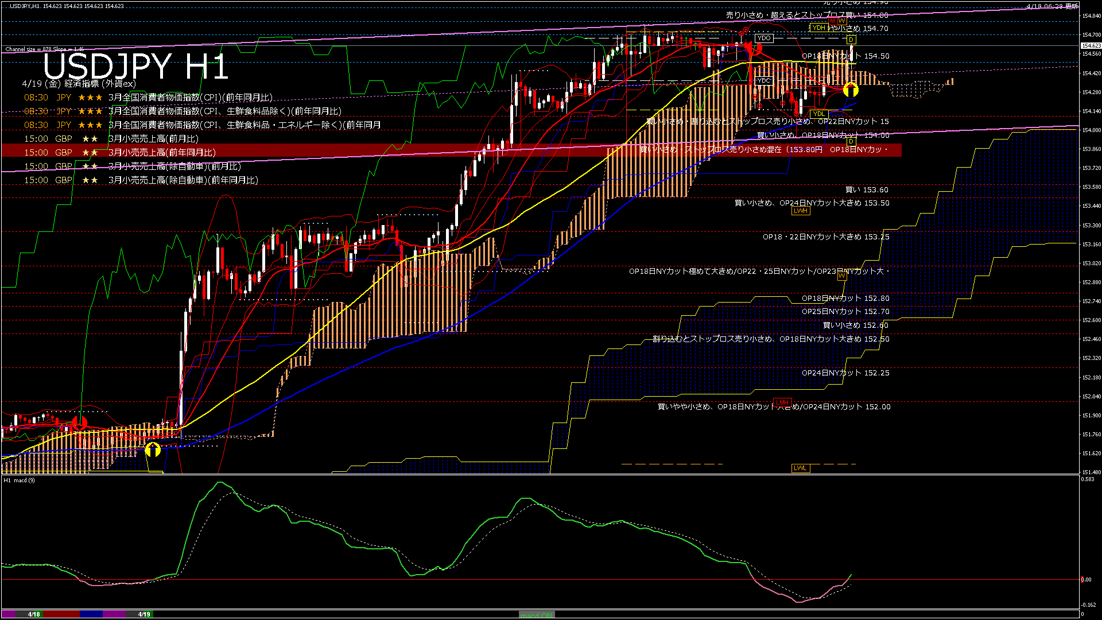This screenshot has height=620, width=1102.
Task: Click the yellow up-arrow signal at chart bottom-left
Action: pyautogui.click(x=153, y=449)
